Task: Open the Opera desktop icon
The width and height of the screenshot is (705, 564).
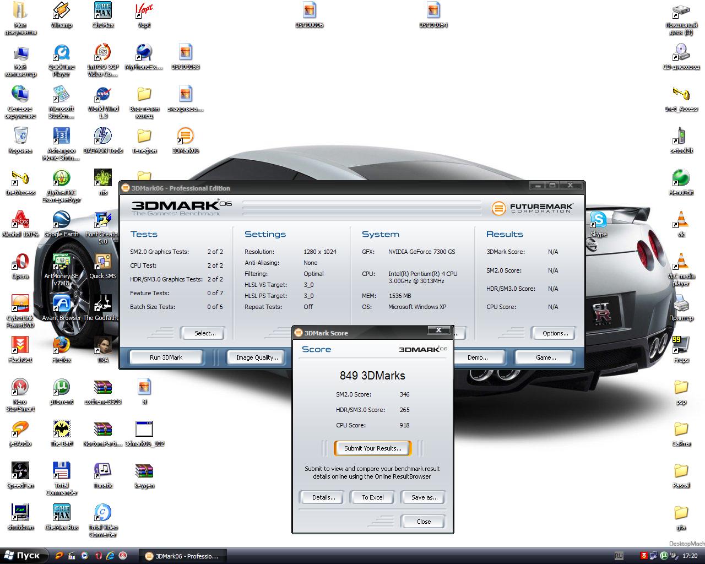Action: click(20, 265)
